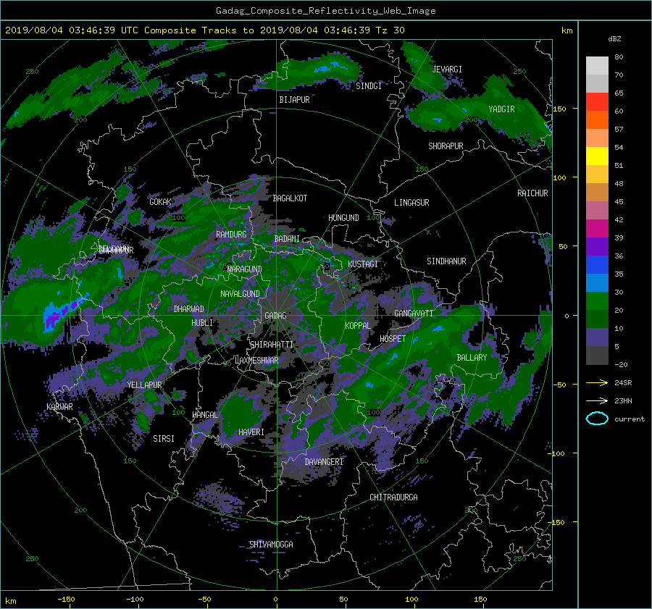Click the RAICHUR city label
This screenshot has height=609, width=652.
pos(532,193)
